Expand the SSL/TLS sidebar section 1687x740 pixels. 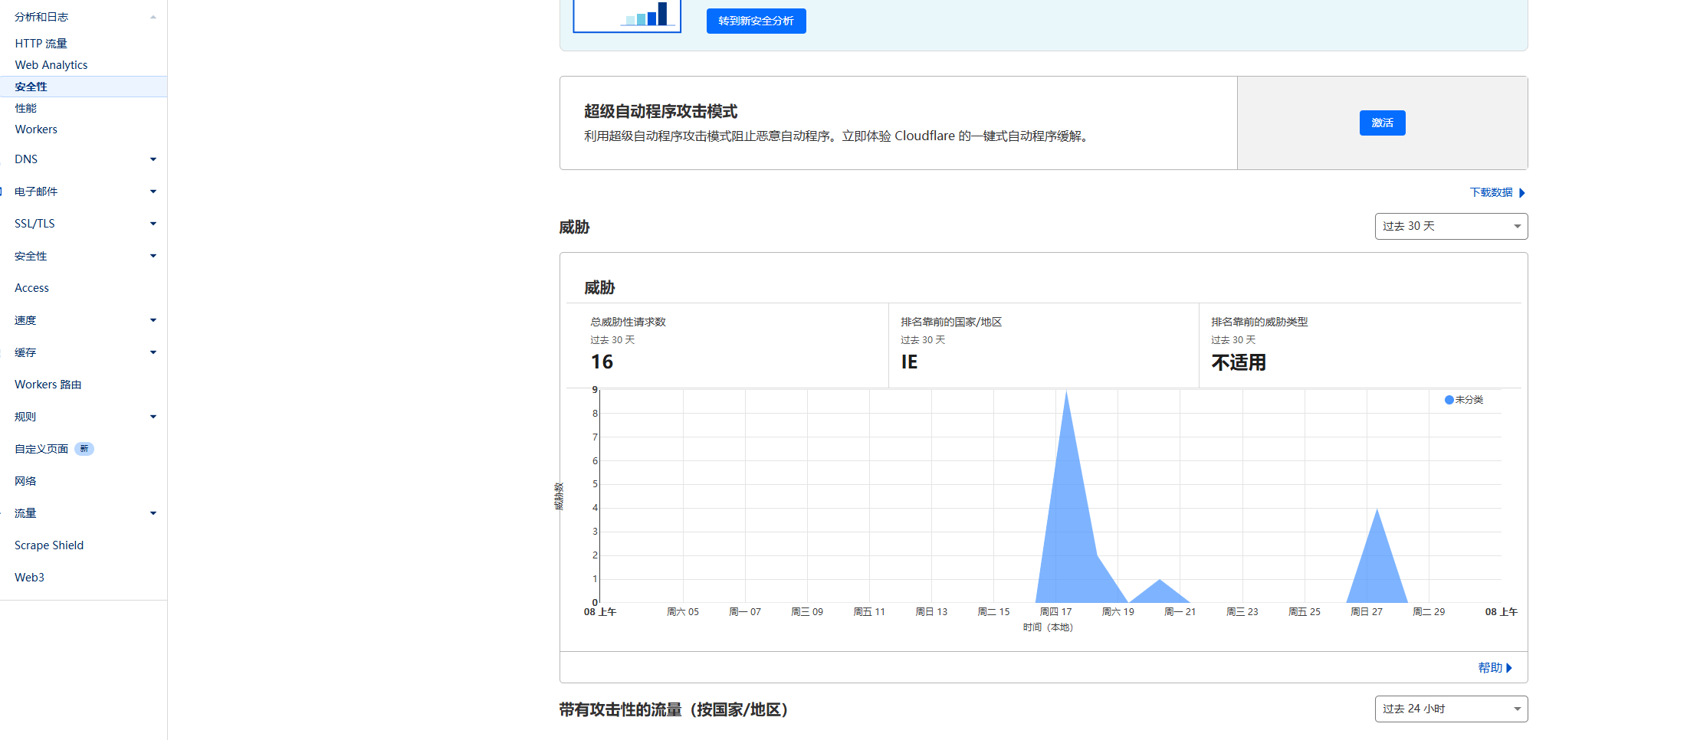[153, 223]
